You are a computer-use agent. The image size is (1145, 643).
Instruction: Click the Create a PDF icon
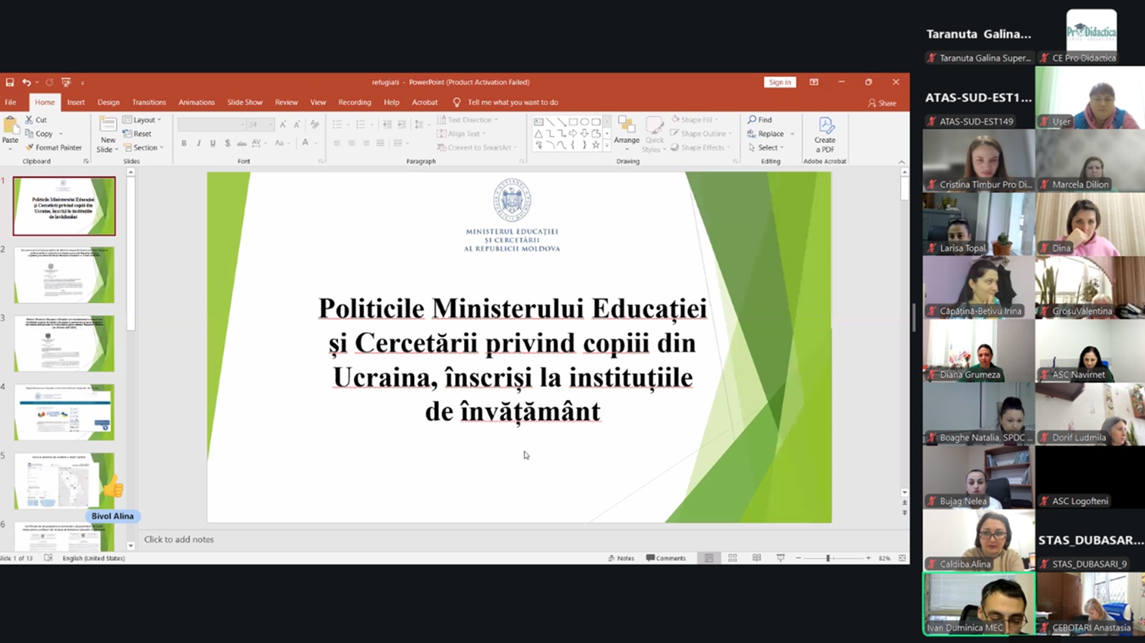[x=826, y=126]
